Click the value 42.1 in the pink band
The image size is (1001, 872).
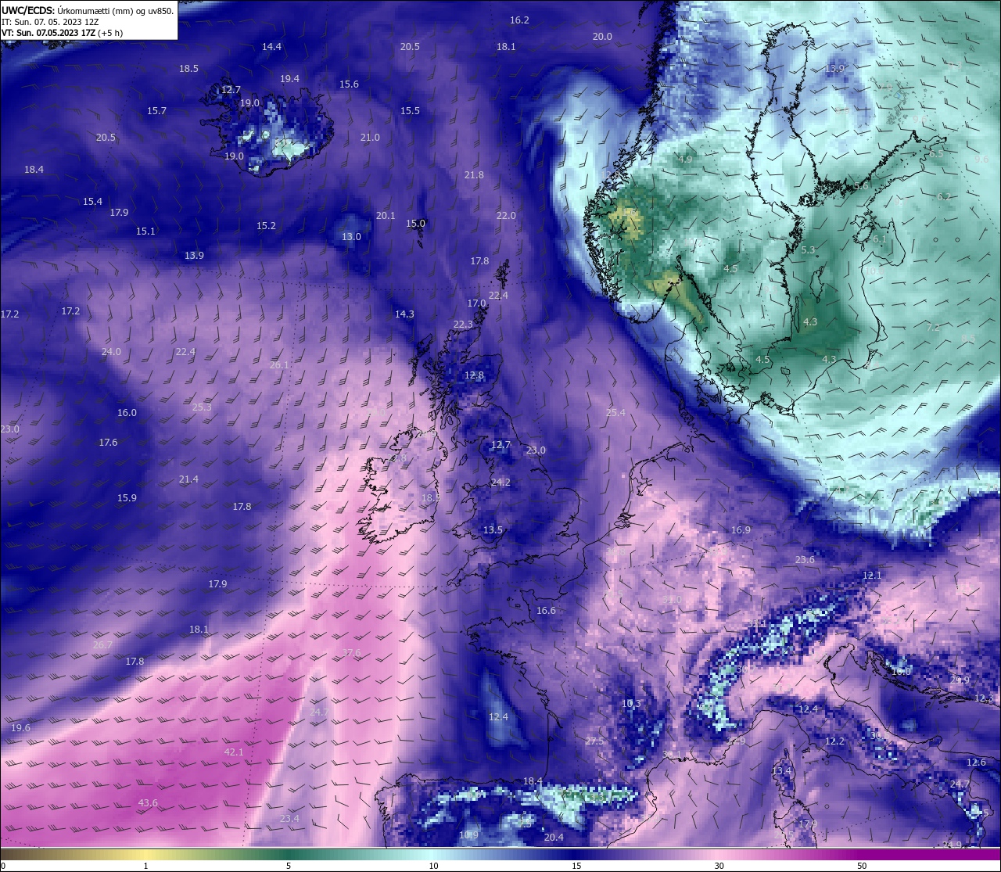[234, 752]
